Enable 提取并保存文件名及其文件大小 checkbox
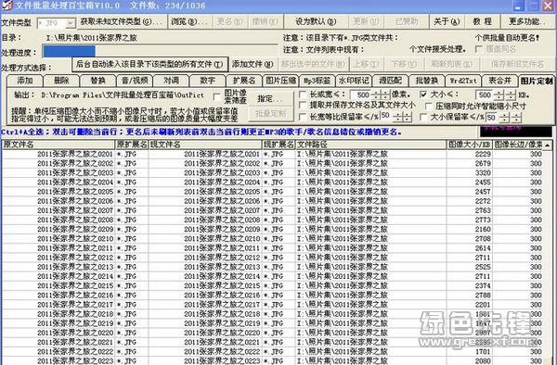Image resolution: width=557 pixels, height=365 pixels. tap(303, 106)
